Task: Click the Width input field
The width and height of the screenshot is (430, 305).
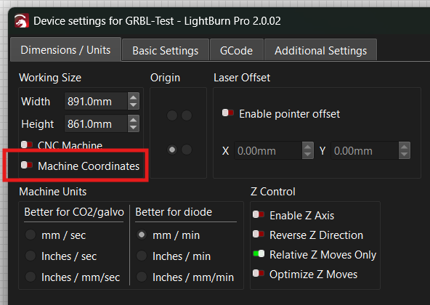Action: [96, 101]
